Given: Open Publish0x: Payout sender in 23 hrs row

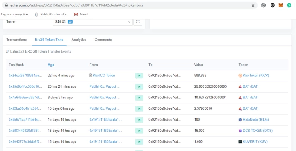Looking at the screenshot, I should 105,86.
